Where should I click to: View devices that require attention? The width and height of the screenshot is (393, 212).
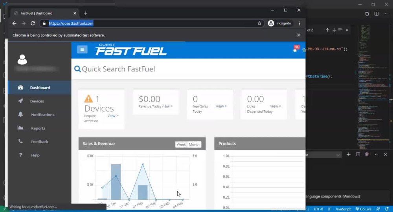coord(112,116)
